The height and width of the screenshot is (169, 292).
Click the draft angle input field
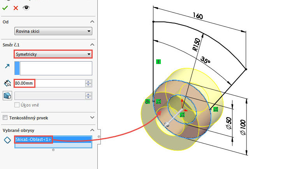coord(50,96)
